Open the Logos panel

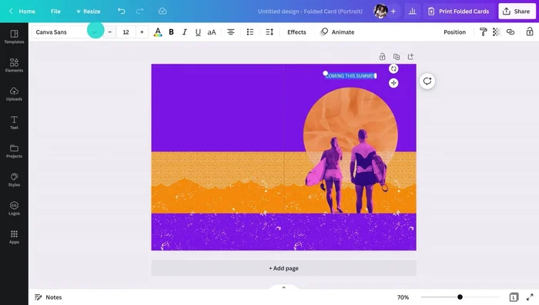[14, 208]
